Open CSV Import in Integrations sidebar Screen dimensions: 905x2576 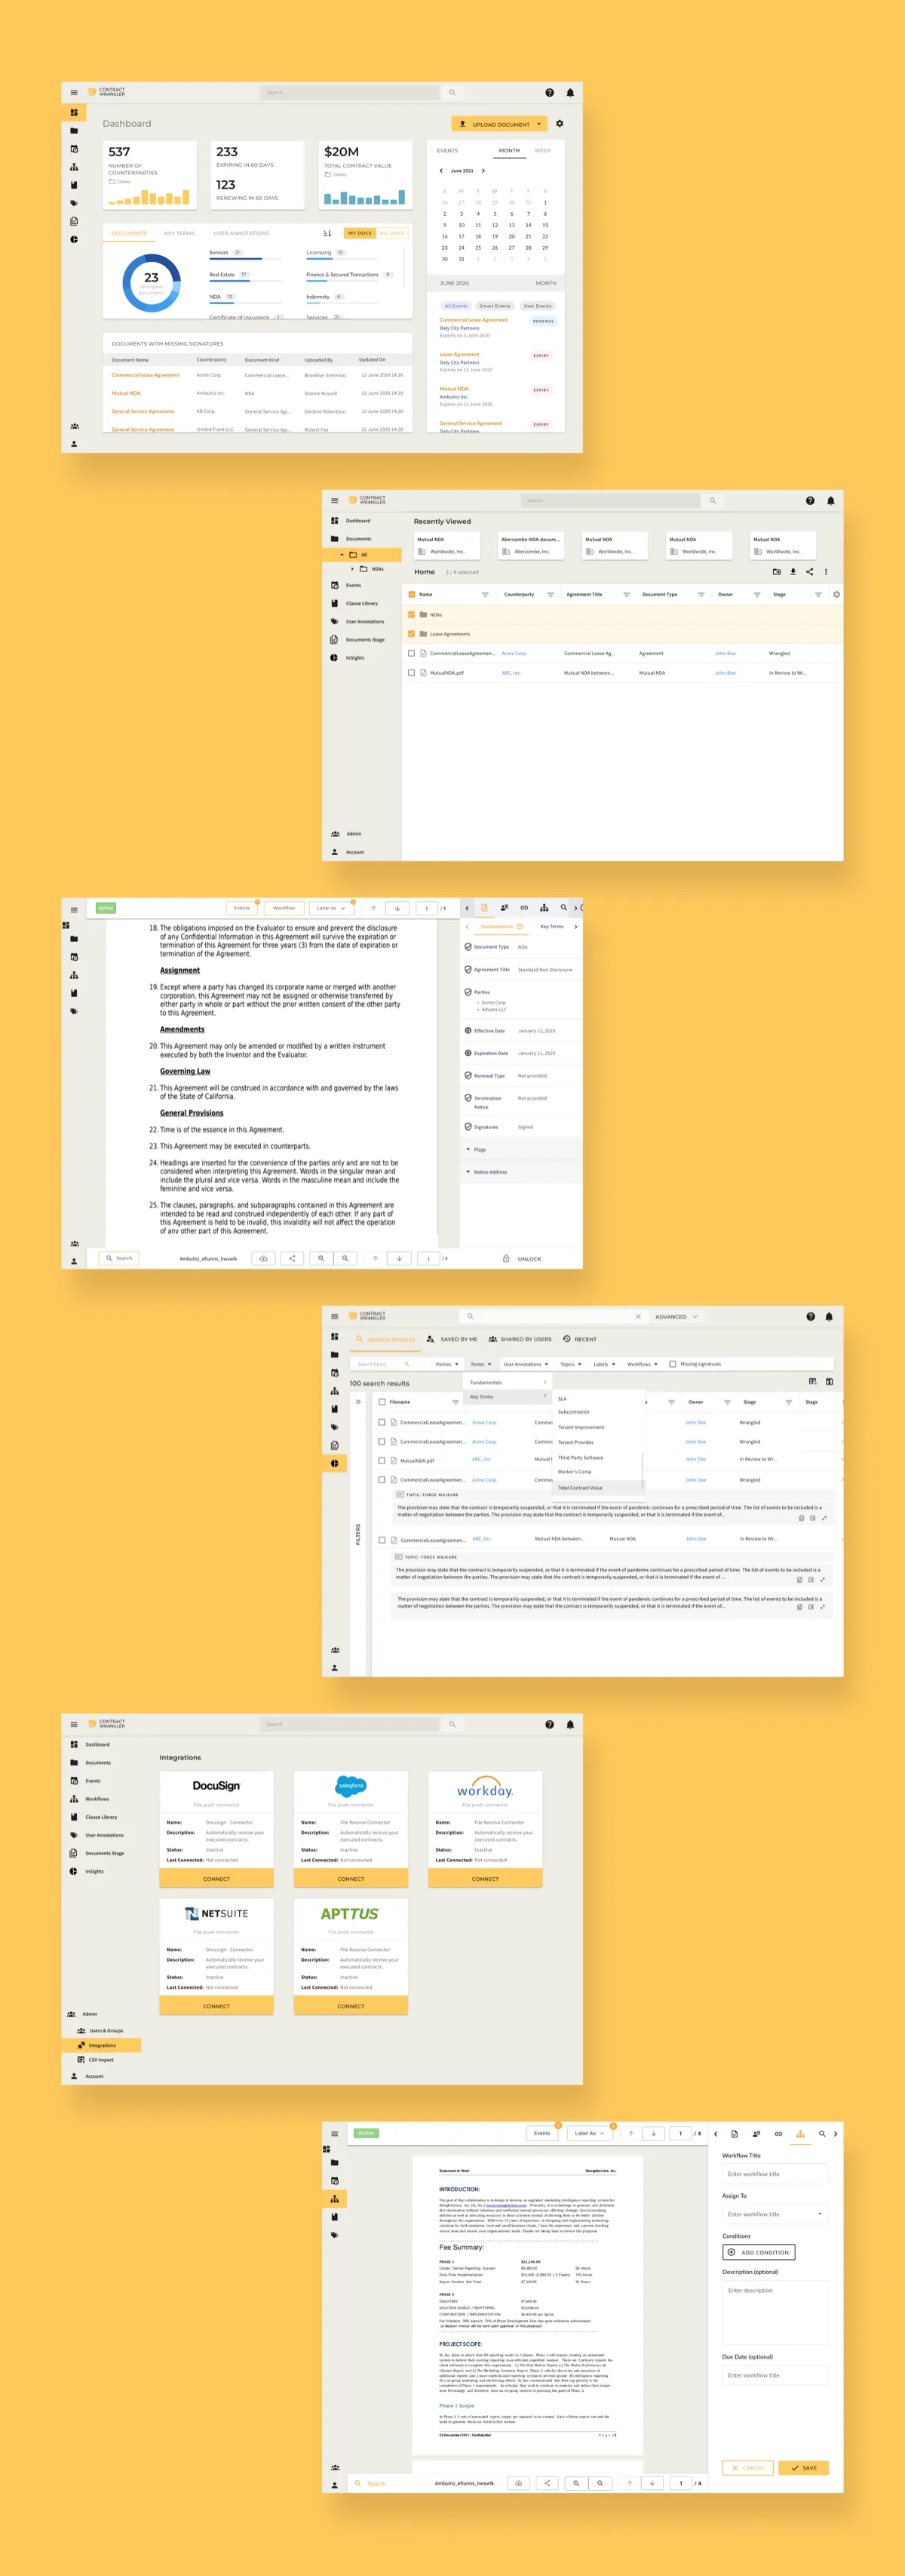(x=101, y=2059)
